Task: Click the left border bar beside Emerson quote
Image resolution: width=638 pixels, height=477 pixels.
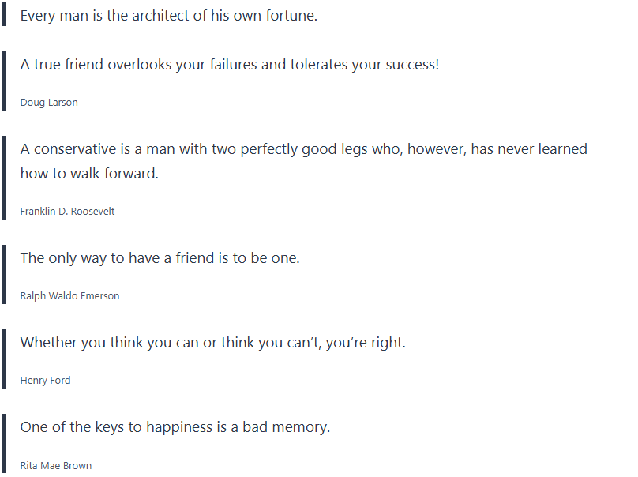Action: (x=5, y=275)
